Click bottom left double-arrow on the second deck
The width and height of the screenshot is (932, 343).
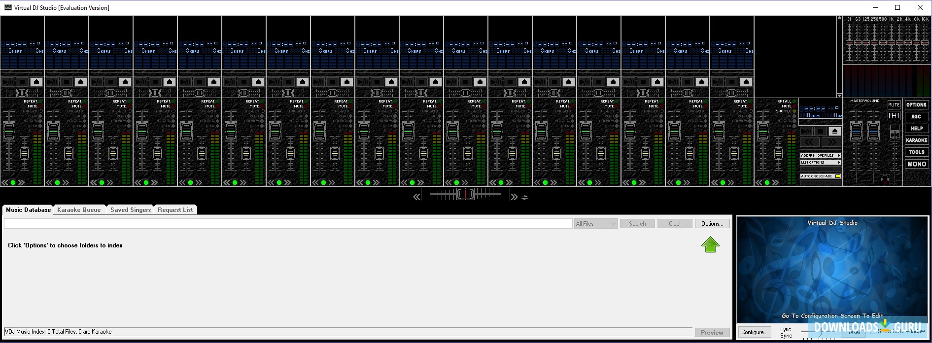tap(49, 182)
